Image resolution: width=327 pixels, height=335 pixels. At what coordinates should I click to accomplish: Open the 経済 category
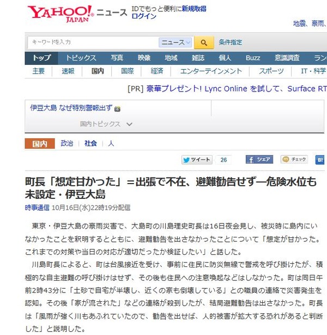click(x=156, y=71)
